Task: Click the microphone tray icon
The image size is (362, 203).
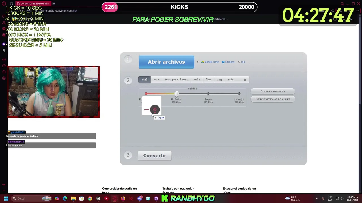Action: (x=323, y=198)
